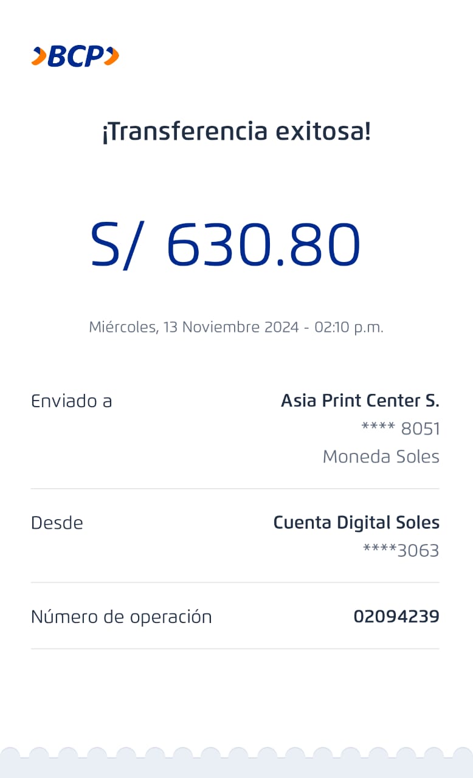Select operation number 02094239

(396, 617)
